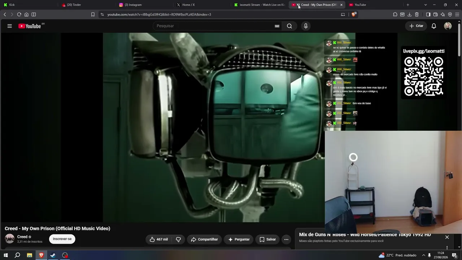This screenshot has height=260, width=462.
Task: Open the taskbar clock and date
Action: pyautogui.click(x=441, y=255)
